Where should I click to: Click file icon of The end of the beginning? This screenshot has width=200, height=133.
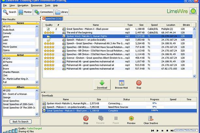[x=64, y=33]
